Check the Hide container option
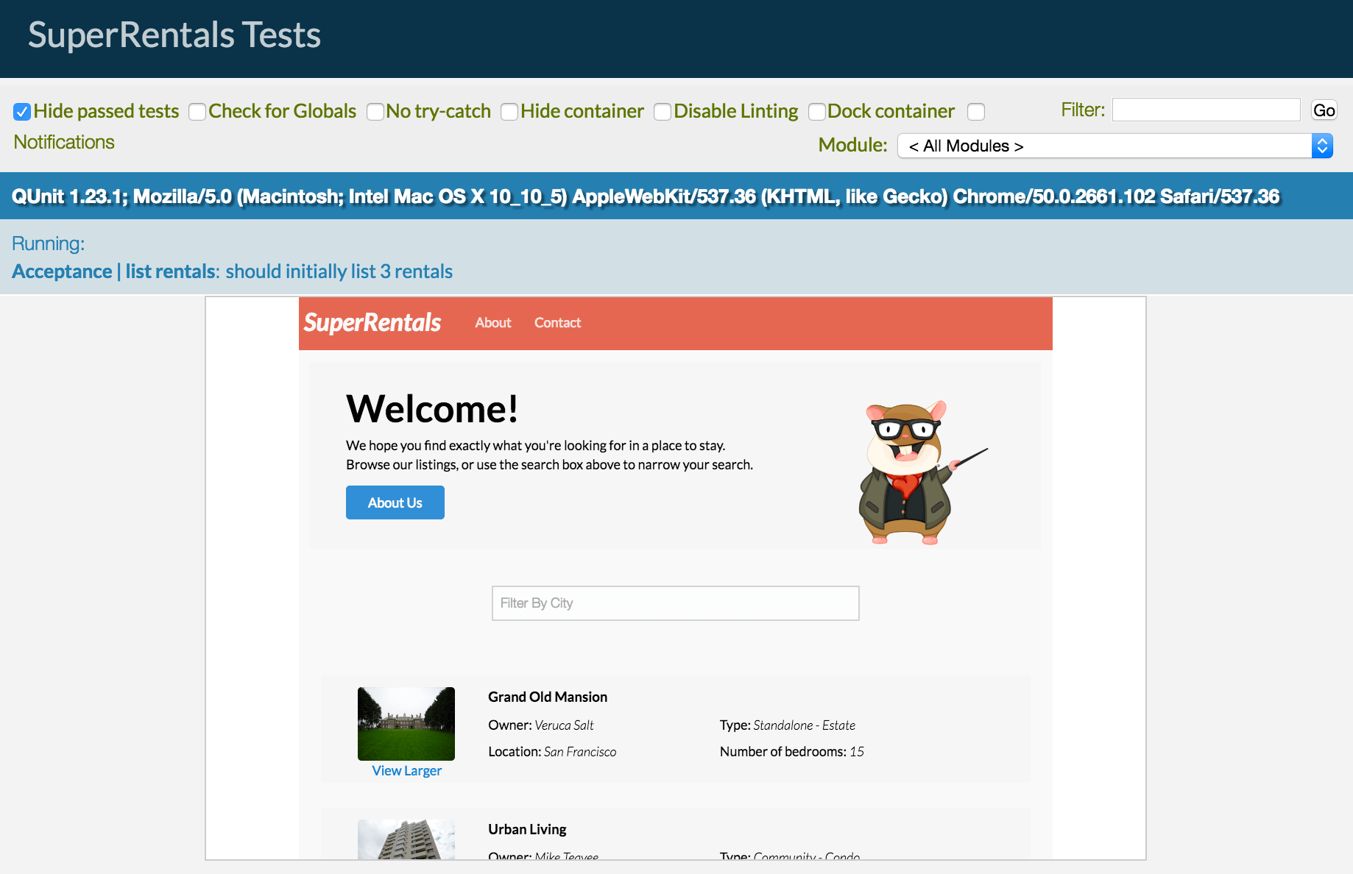Screen dimensions: 1353x874 click(x=509, y=111)
